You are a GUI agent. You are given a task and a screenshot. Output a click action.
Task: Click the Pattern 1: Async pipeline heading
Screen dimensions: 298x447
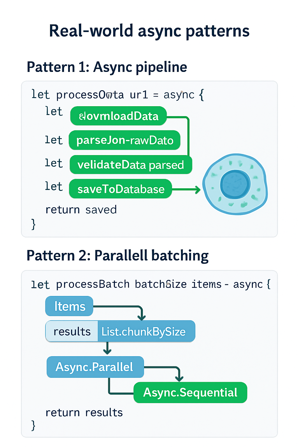click(x=107, y=67)
